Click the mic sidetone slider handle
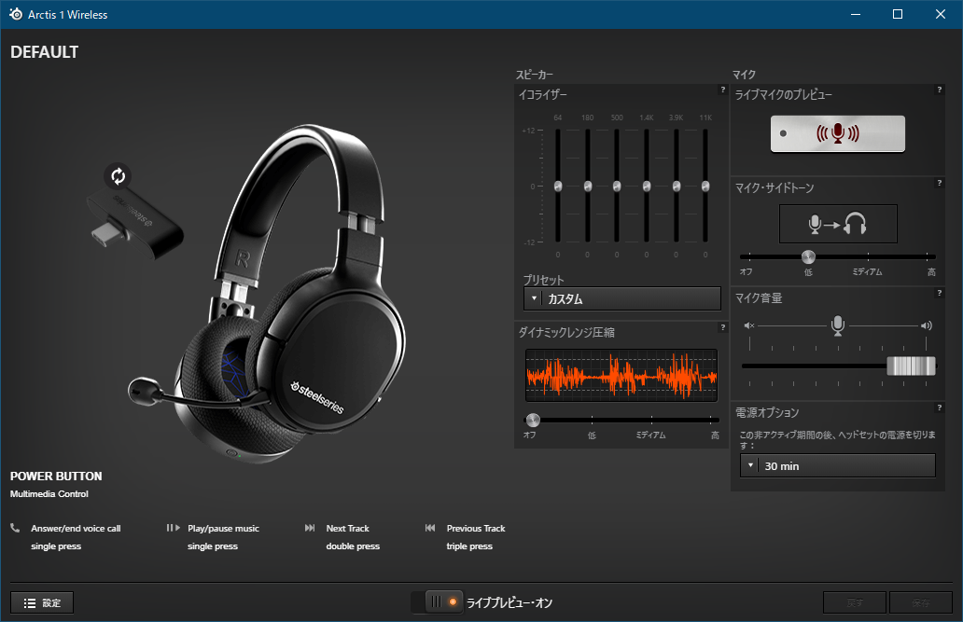 tap(808, 256)
